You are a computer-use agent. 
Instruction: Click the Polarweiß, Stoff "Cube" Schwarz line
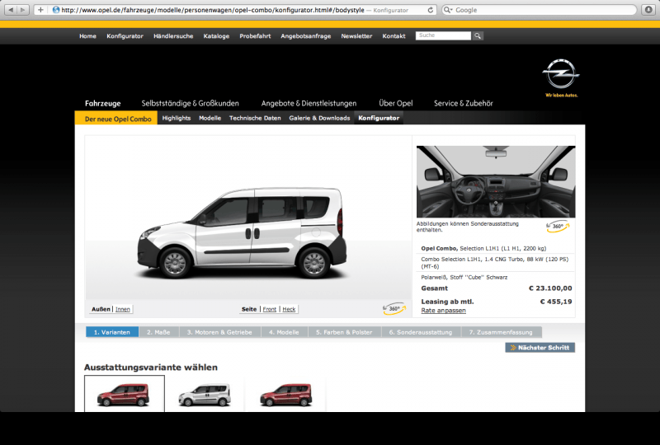coord(464,278)
